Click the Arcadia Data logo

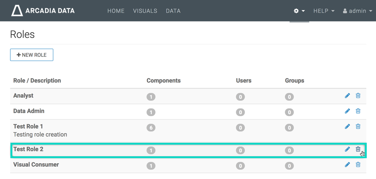point(43,11)
